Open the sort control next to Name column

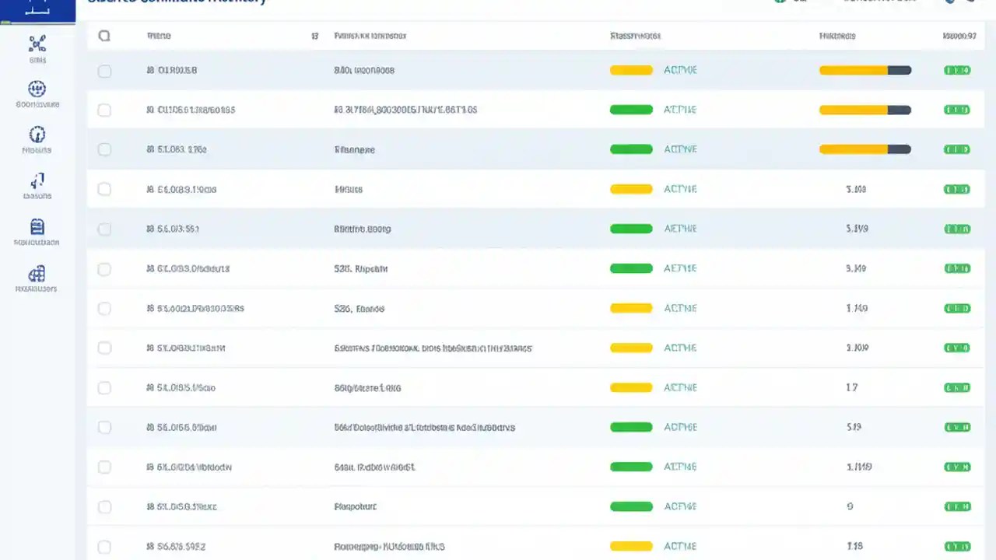(314, 36)
